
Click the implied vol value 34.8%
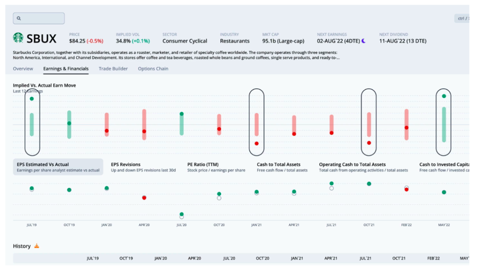pyautogui.click(x=123, y=41)
